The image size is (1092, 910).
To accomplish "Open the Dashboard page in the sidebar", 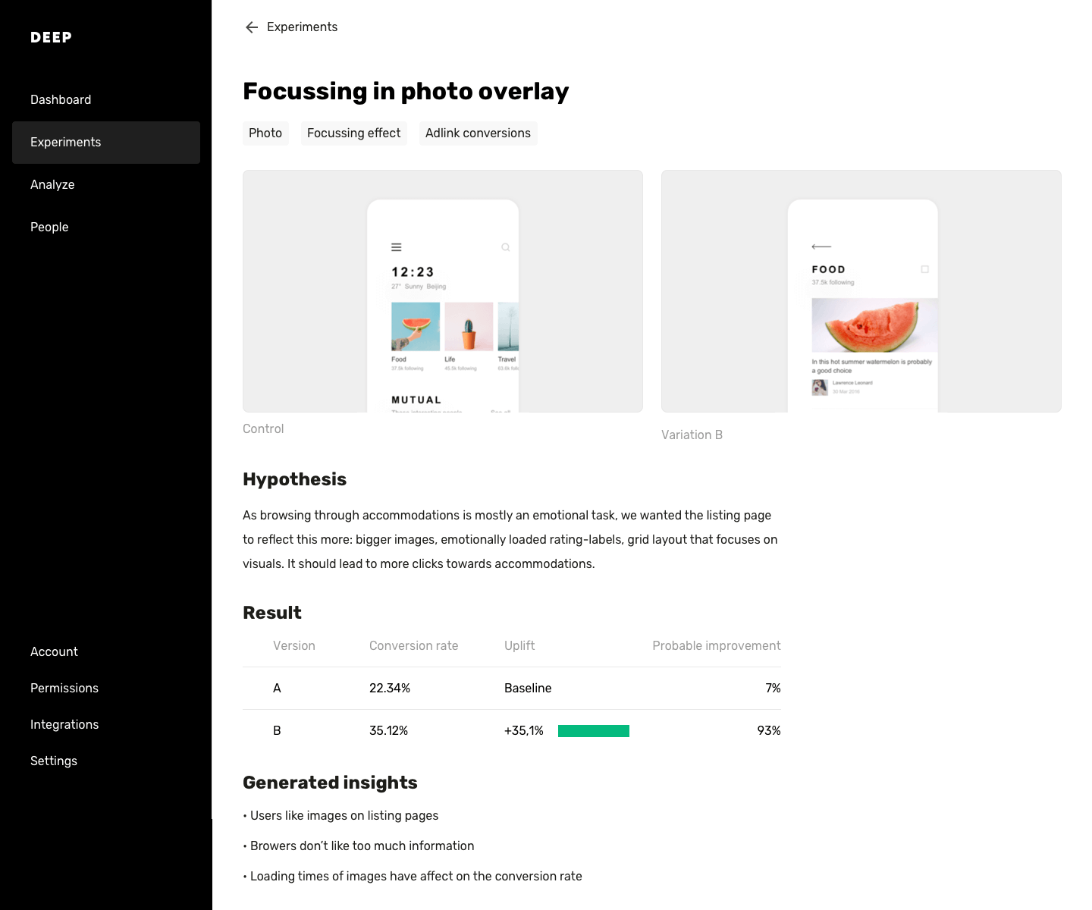I will 61,100.
